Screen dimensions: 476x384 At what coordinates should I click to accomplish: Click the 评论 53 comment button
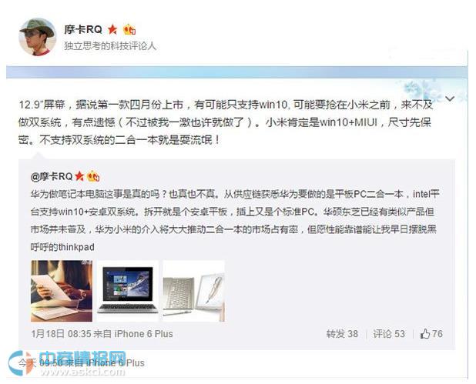coord(389,334)
